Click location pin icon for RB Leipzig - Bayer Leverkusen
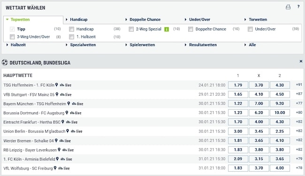This screenshot has height=176, width=305. (59, 150)
